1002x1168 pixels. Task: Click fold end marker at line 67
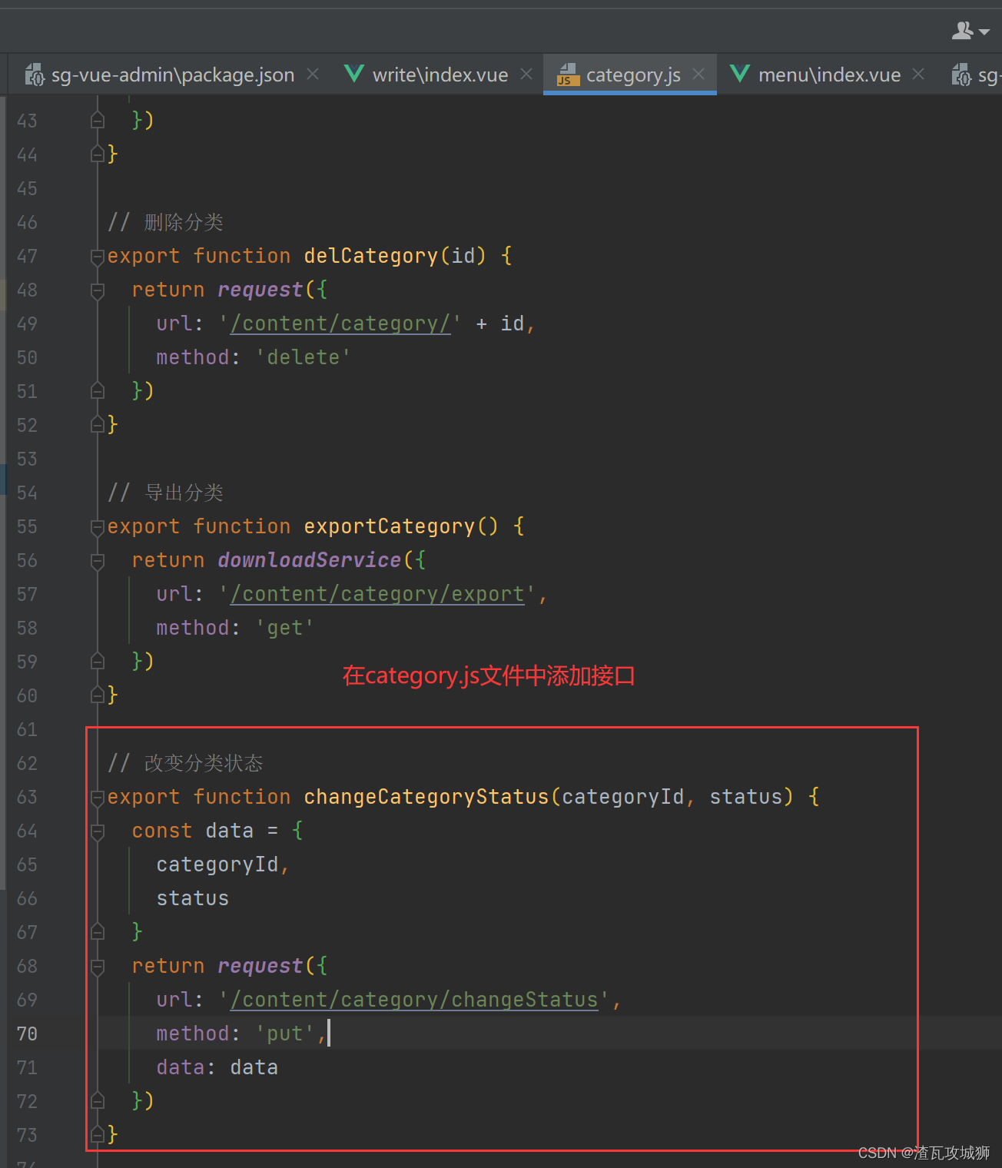click(x=98, y=932)
